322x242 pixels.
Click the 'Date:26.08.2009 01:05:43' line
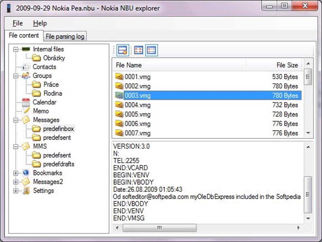tap(148, 190)
